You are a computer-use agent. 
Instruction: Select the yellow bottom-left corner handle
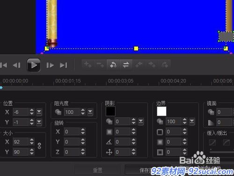click(47, 48)
